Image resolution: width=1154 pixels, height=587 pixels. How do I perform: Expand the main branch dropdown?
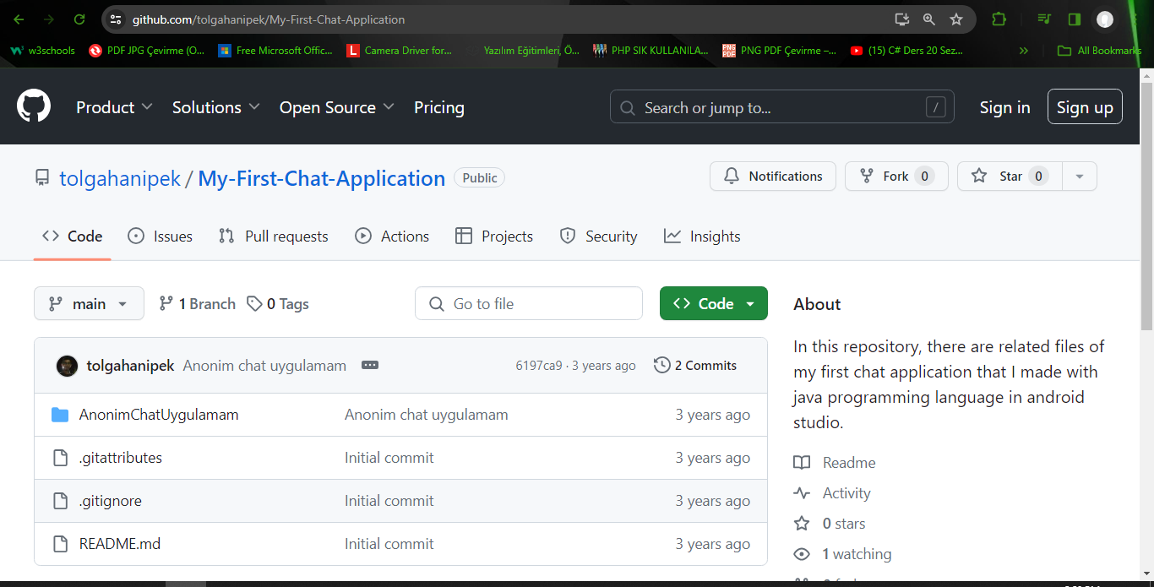click(89, 304)
